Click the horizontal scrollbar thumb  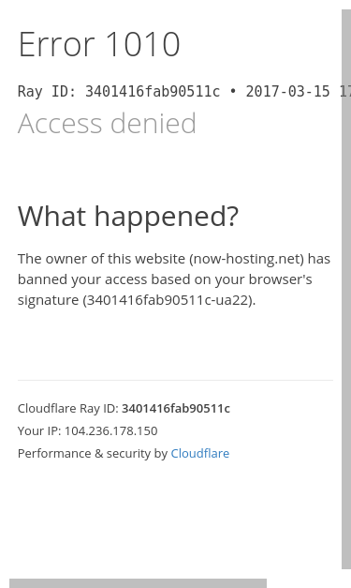(139, 583)
